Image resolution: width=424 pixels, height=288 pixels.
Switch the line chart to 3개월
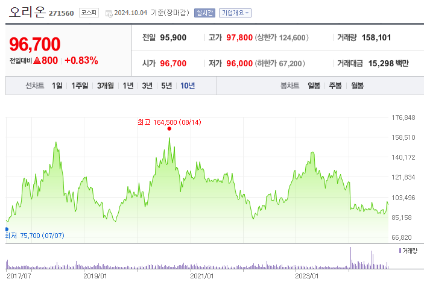coord(106,86)
